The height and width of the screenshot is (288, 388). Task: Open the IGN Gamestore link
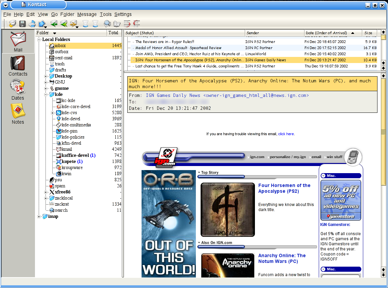335,225
